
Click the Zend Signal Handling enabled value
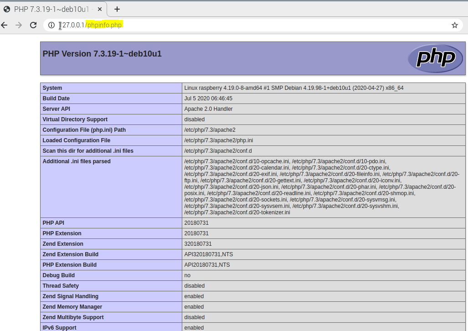(x=194, y=296)
